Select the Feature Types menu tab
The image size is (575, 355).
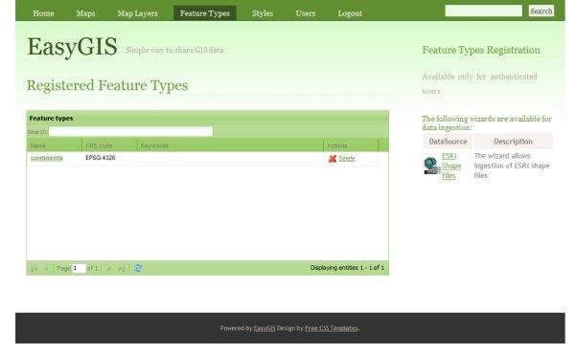205,13
